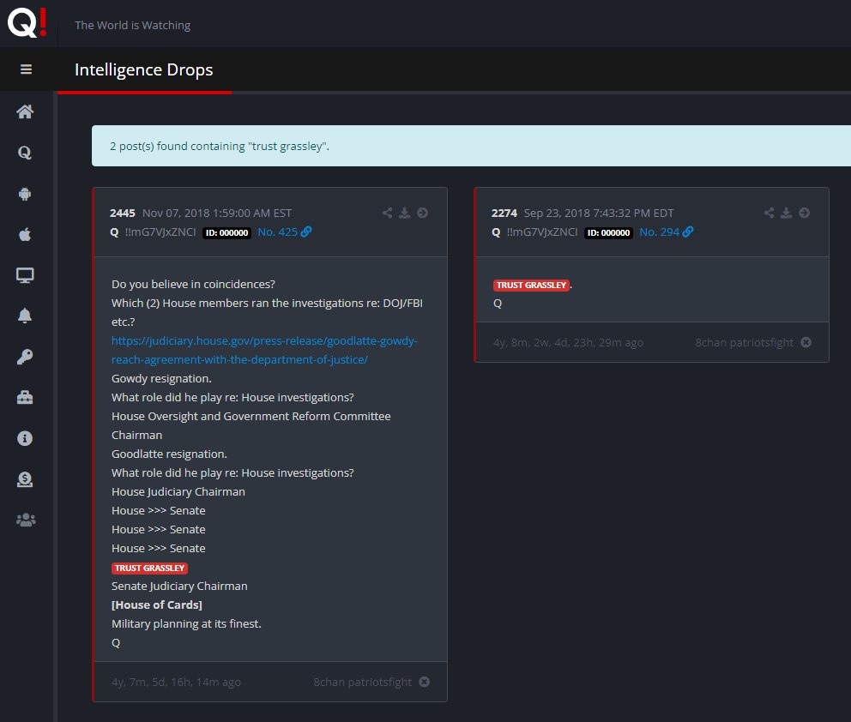Viewport: 851px width, 722px height.
Task: Click 'Goodlatte resignation.' line
Action: (x=169, y=454)
